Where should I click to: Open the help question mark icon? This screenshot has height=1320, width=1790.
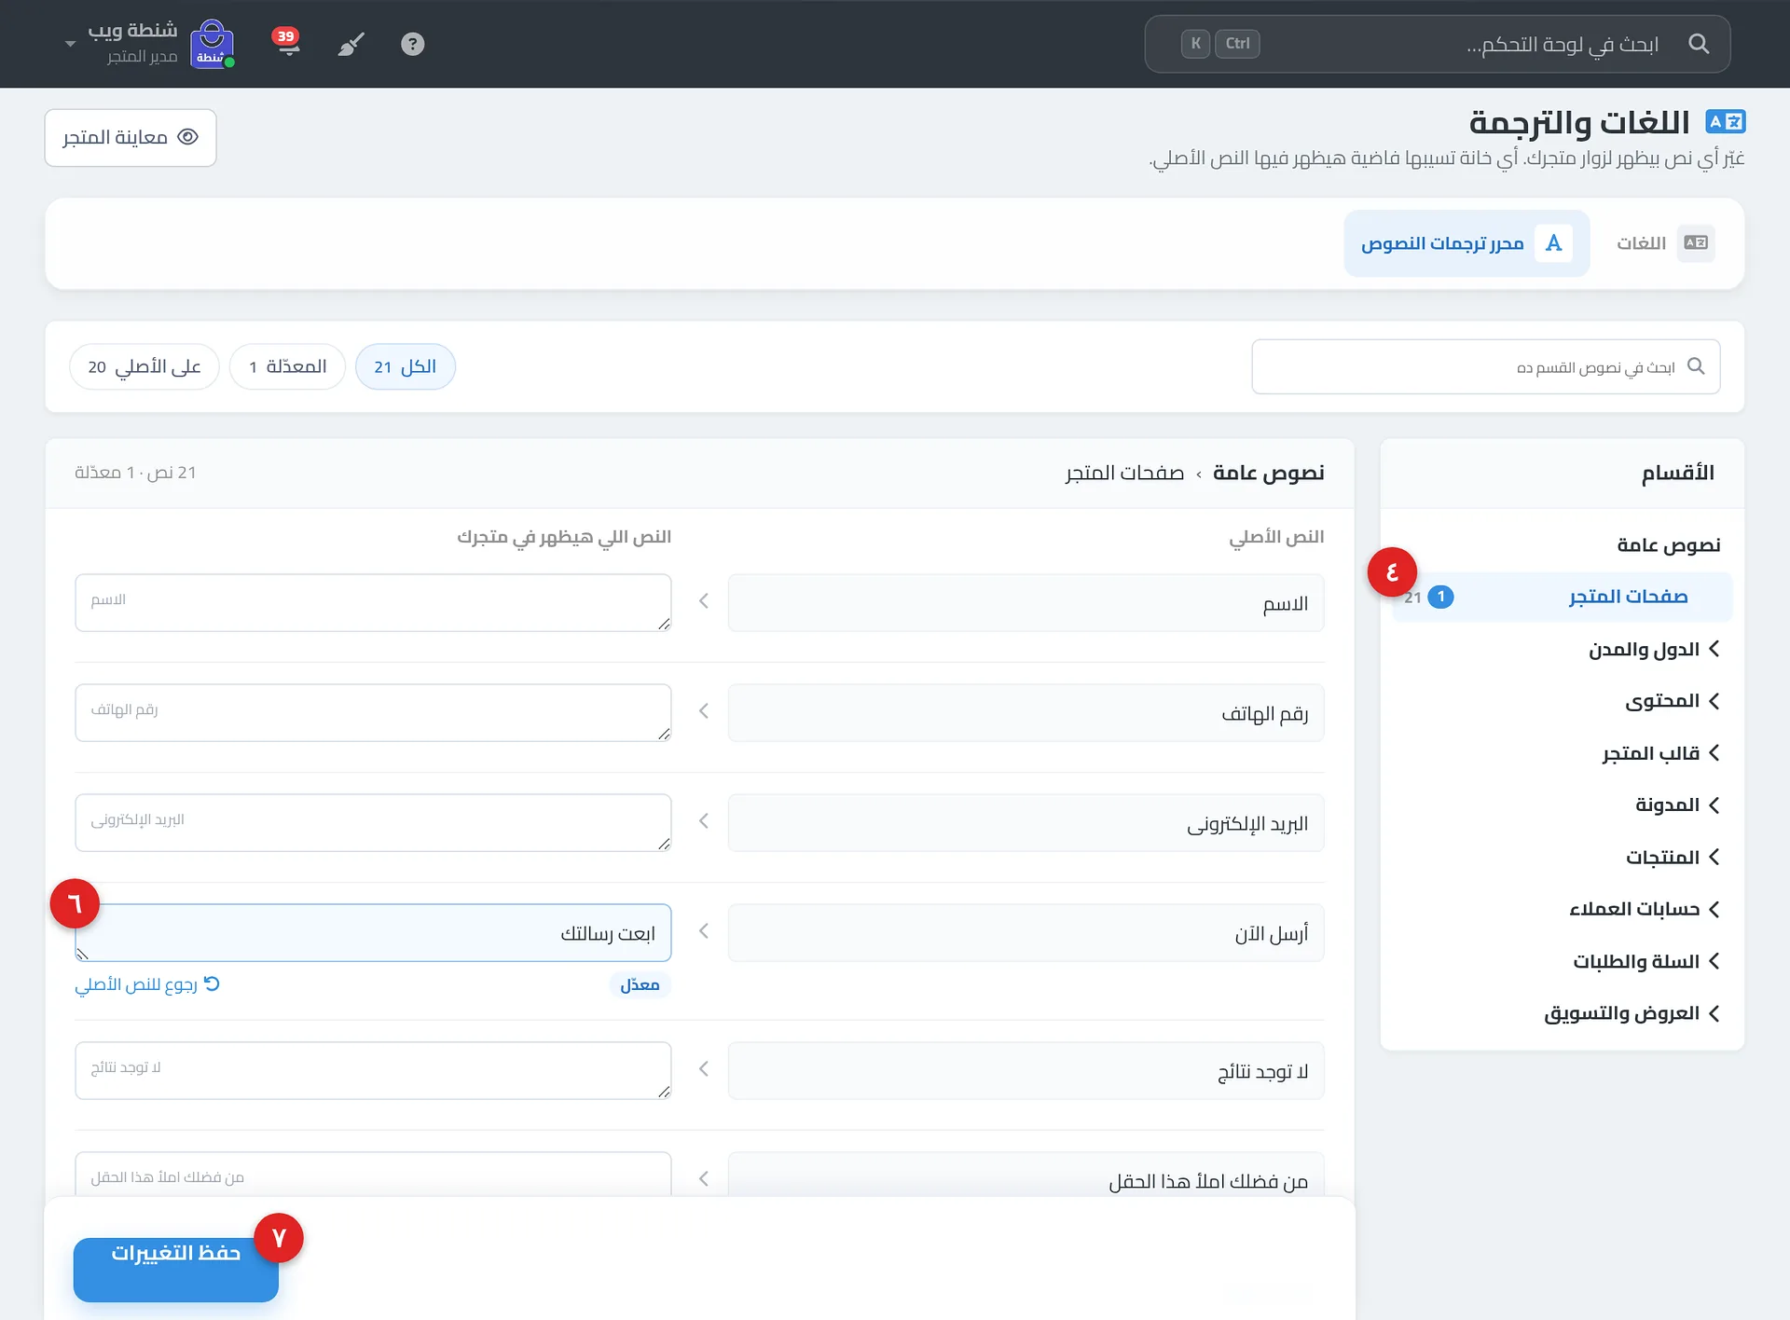[412, 44]
